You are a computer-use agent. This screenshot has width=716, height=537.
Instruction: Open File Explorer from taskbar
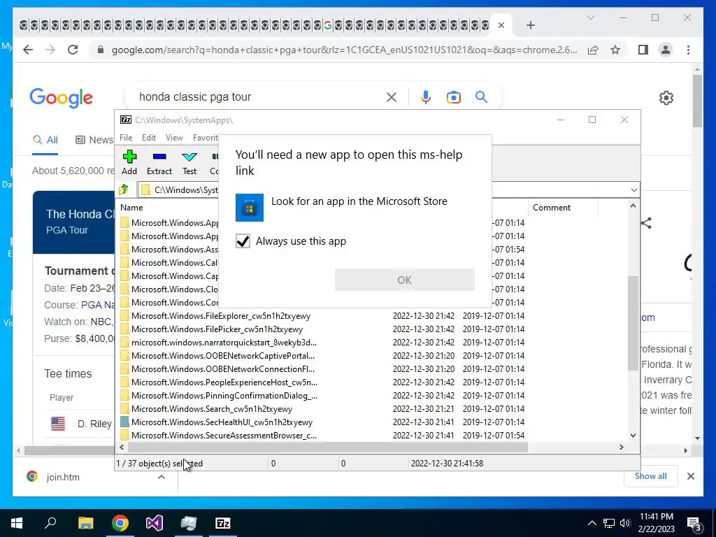click(x=85, y=523)
